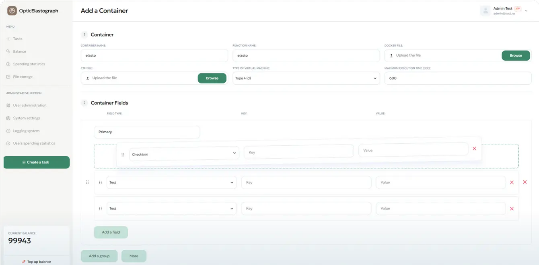Click the red X on the Checkbox field row
This screenshot has height=265, width=539.
tap(474, 149)
